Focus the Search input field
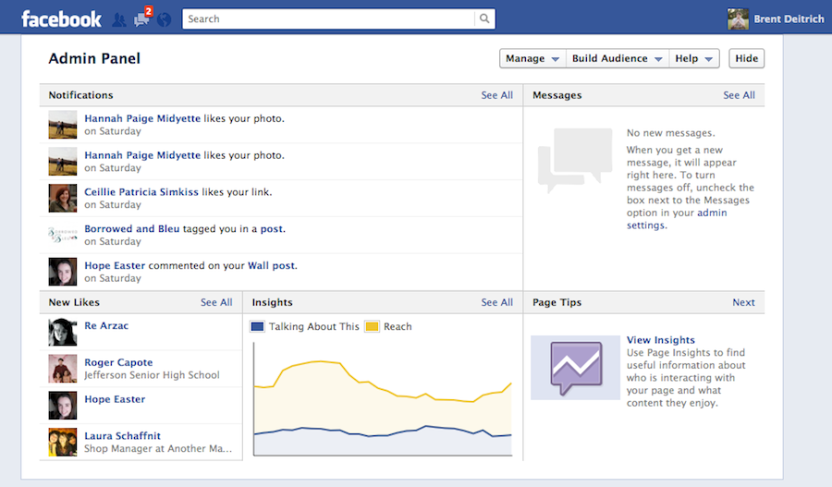This screenshot has width=832, height=487. coord(328,18)
